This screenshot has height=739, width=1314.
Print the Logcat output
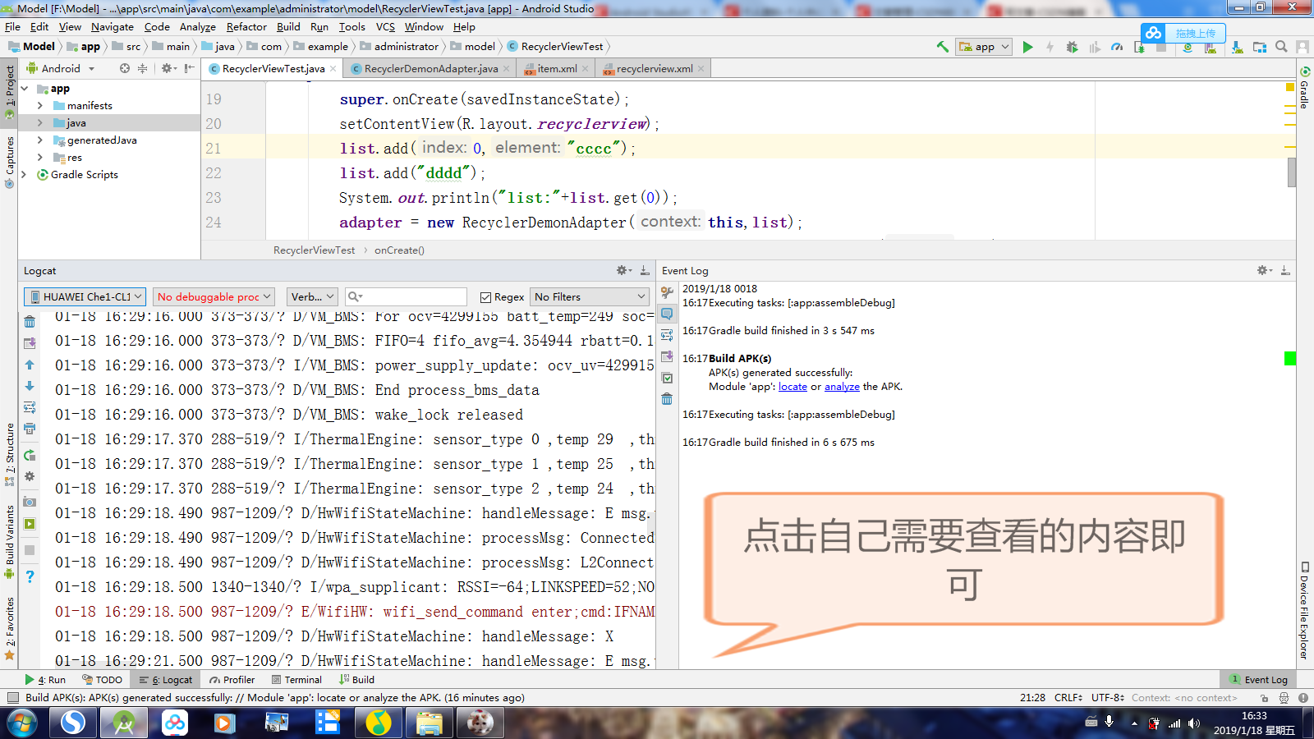click(30, 426)
